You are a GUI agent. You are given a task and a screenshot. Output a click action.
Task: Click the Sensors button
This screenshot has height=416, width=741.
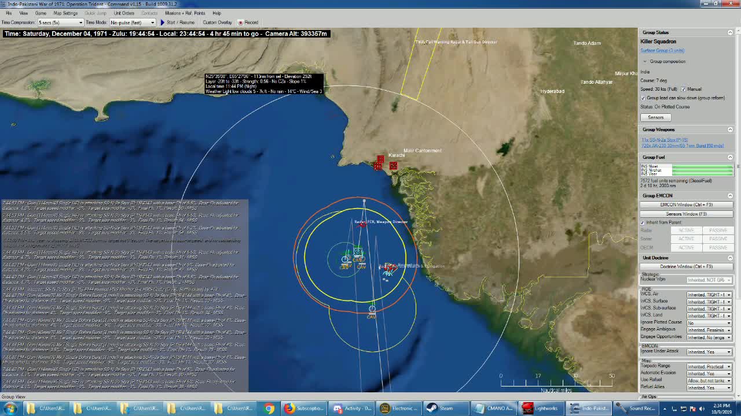[x=656, y=117]
